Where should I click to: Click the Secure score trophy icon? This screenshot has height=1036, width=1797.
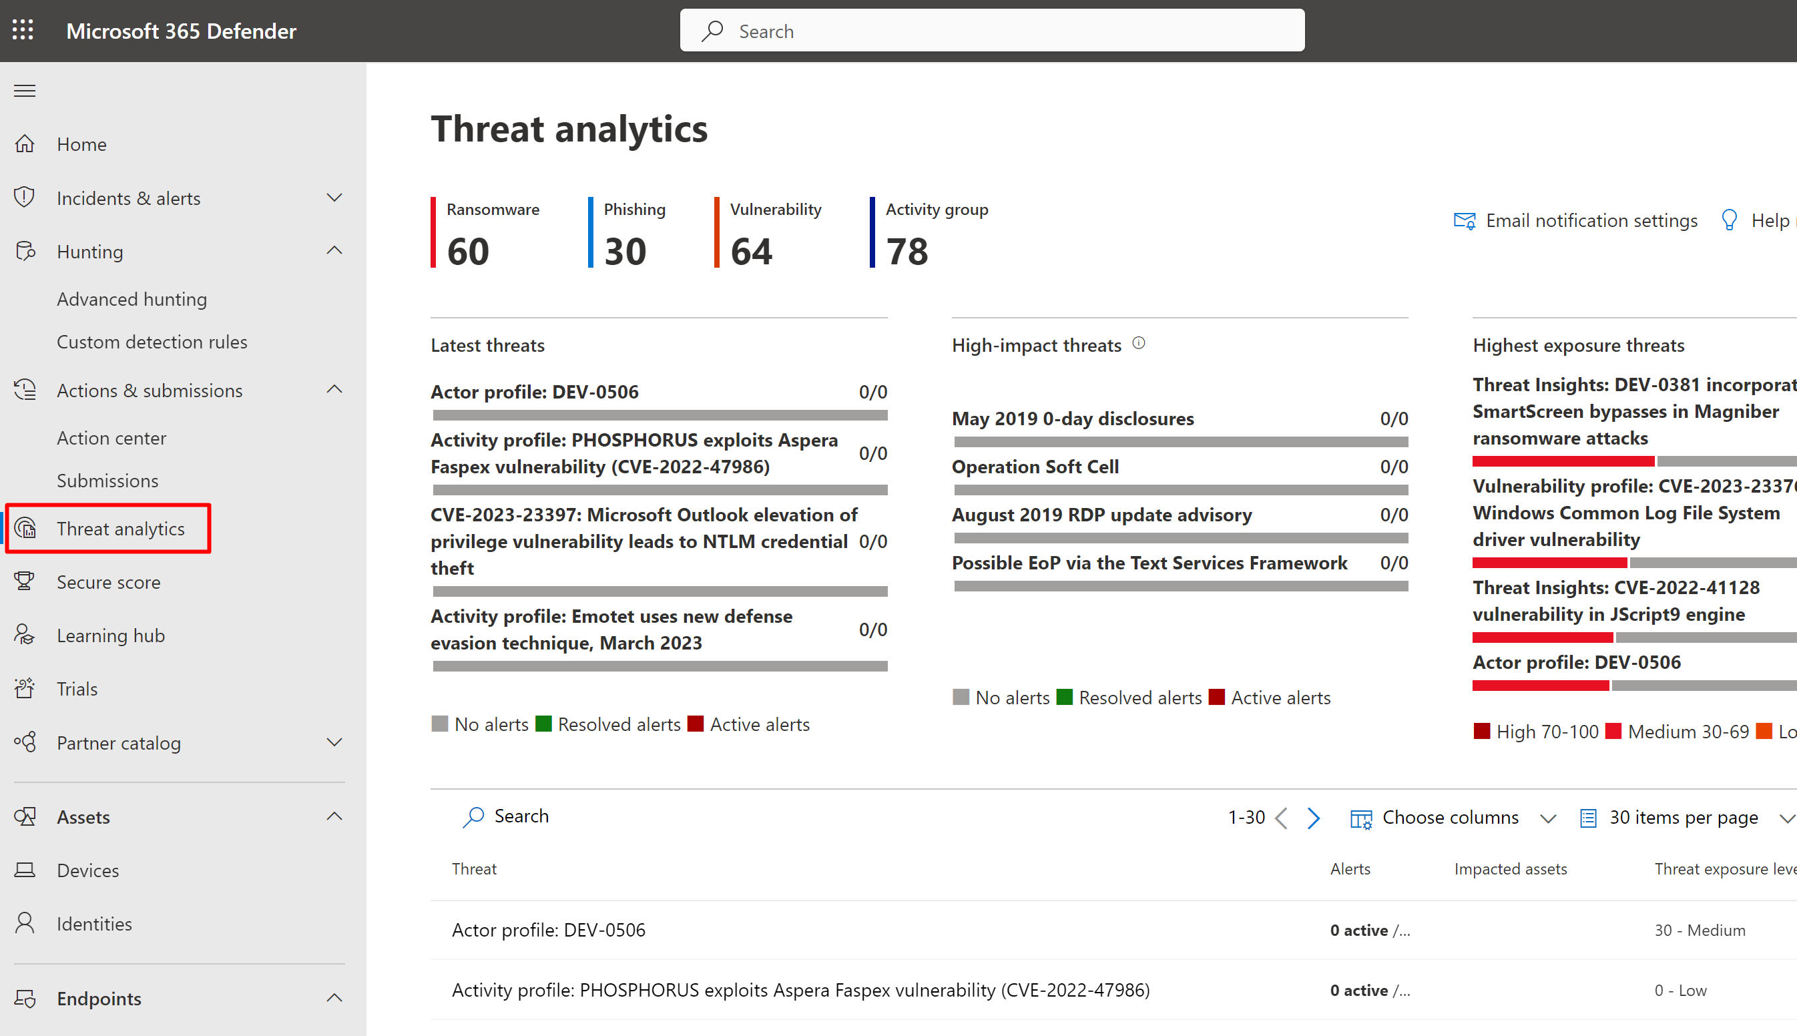coord(25,581)
